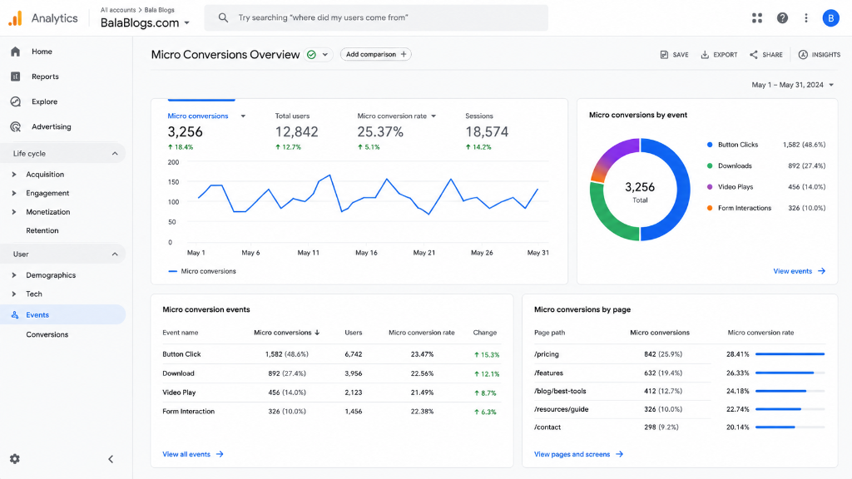
Task: Click the green report status check icon
Action: 311,54
